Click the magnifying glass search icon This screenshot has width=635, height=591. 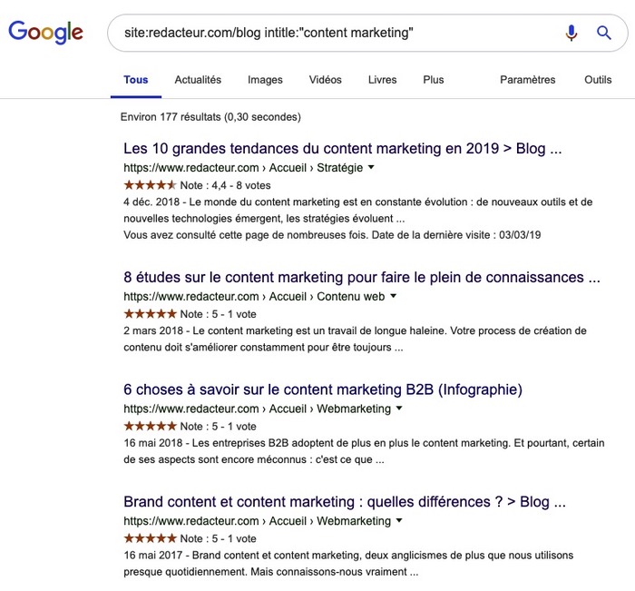click(603, 34)
